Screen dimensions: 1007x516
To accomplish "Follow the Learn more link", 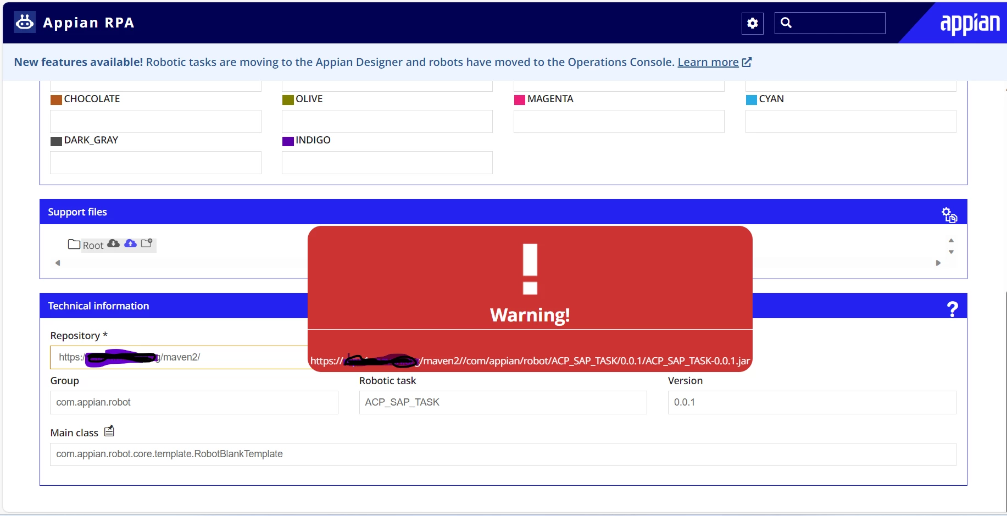I will coord(708,62).
